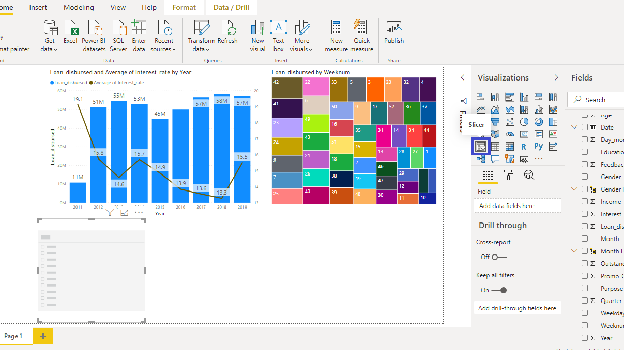Pick the Donut chart visualization
Viewport: 624px width, 350px height.
point(538,122)
